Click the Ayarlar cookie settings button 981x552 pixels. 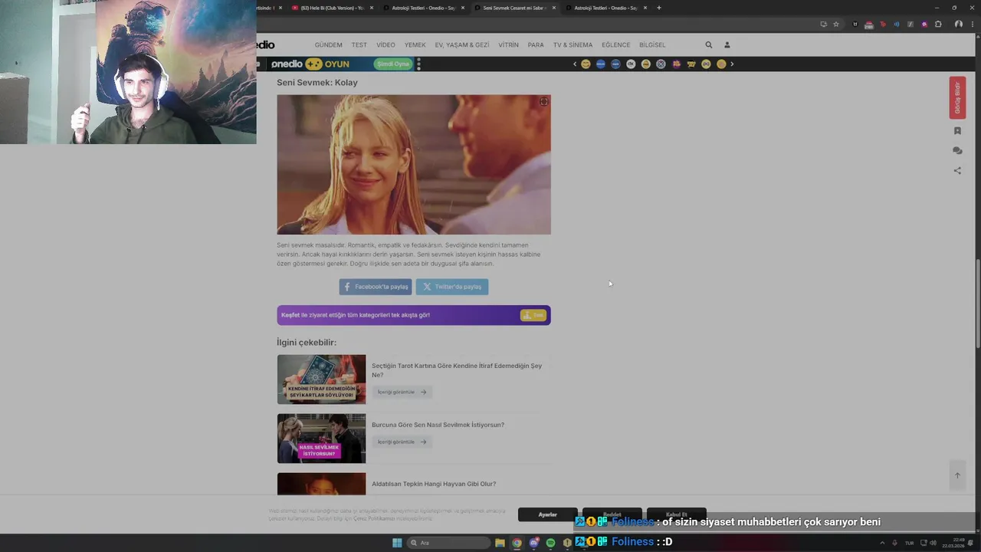(x=547, y=514)
